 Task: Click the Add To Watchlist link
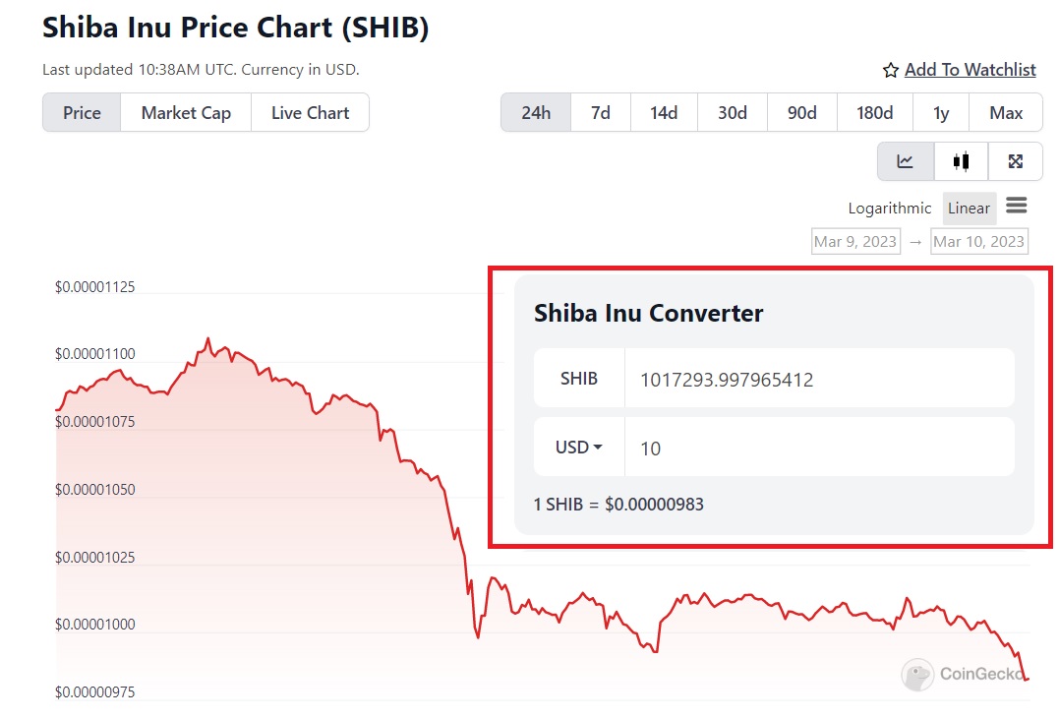[970, 70]
